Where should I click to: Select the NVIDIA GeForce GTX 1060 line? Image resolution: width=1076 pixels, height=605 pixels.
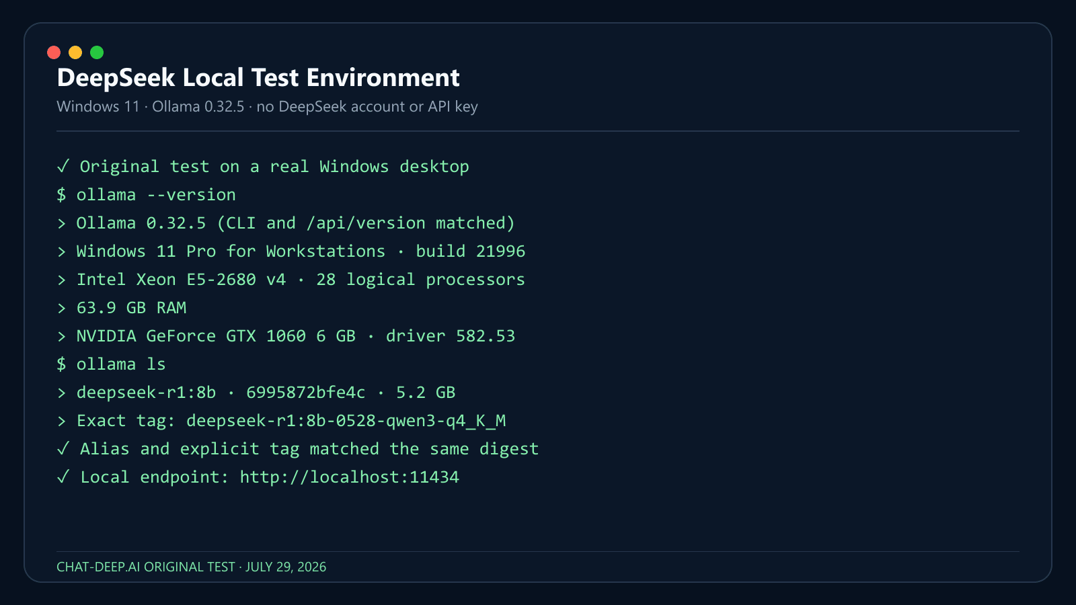click(x=286, y=336)
